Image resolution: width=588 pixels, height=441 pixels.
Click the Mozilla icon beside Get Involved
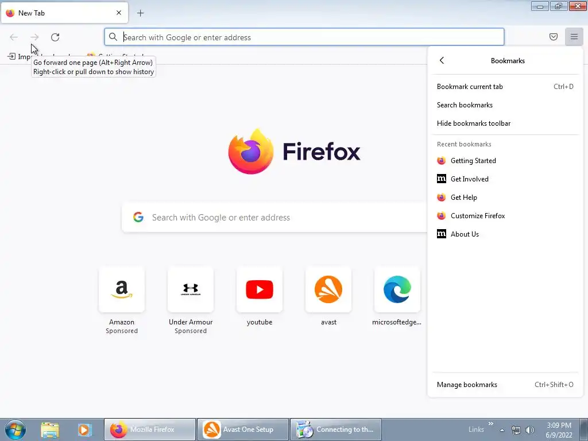tap(442, 179)
